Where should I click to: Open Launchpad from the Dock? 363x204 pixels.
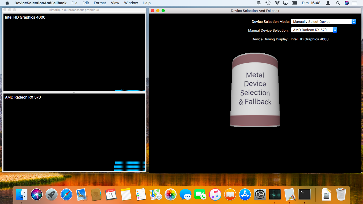[52, 194]
